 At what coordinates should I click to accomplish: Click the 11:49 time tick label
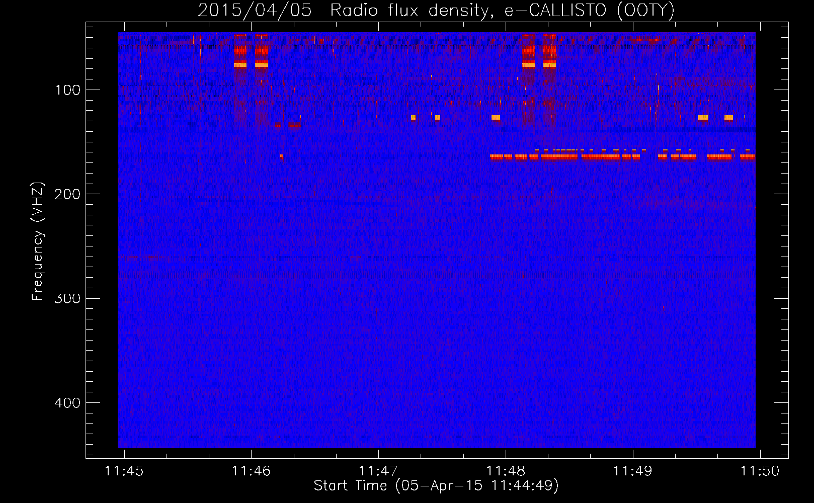pyautogui.click(x=632, y=471)
